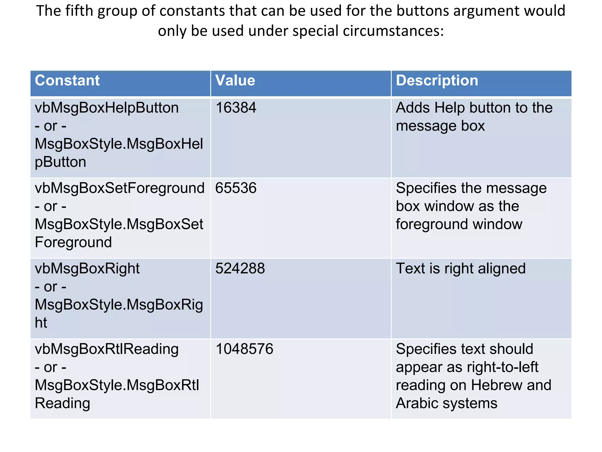This screenshot has width=602, height=452.
Task: Click the Text is right aligned cell
Action: click(x=481, y=298)
